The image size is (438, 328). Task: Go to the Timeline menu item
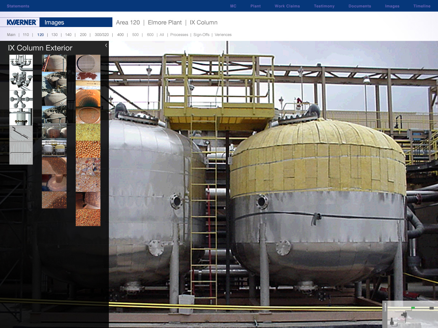pos(422,6)
